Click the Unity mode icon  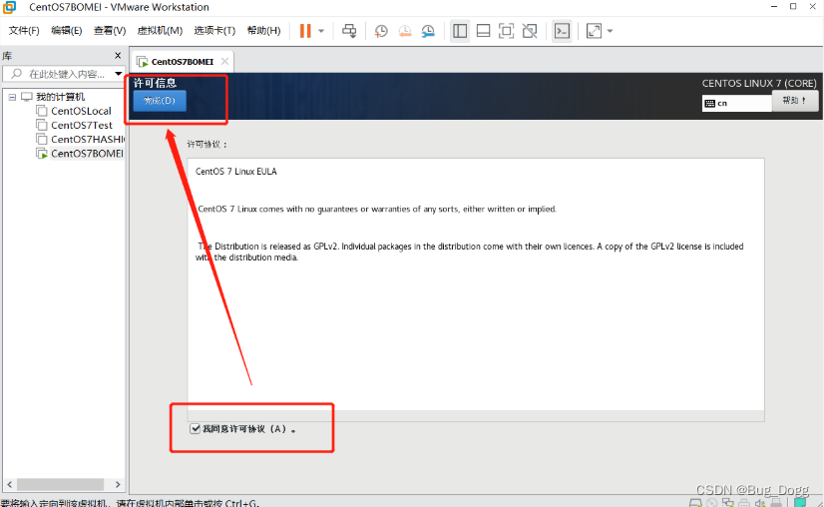(530, 31)
